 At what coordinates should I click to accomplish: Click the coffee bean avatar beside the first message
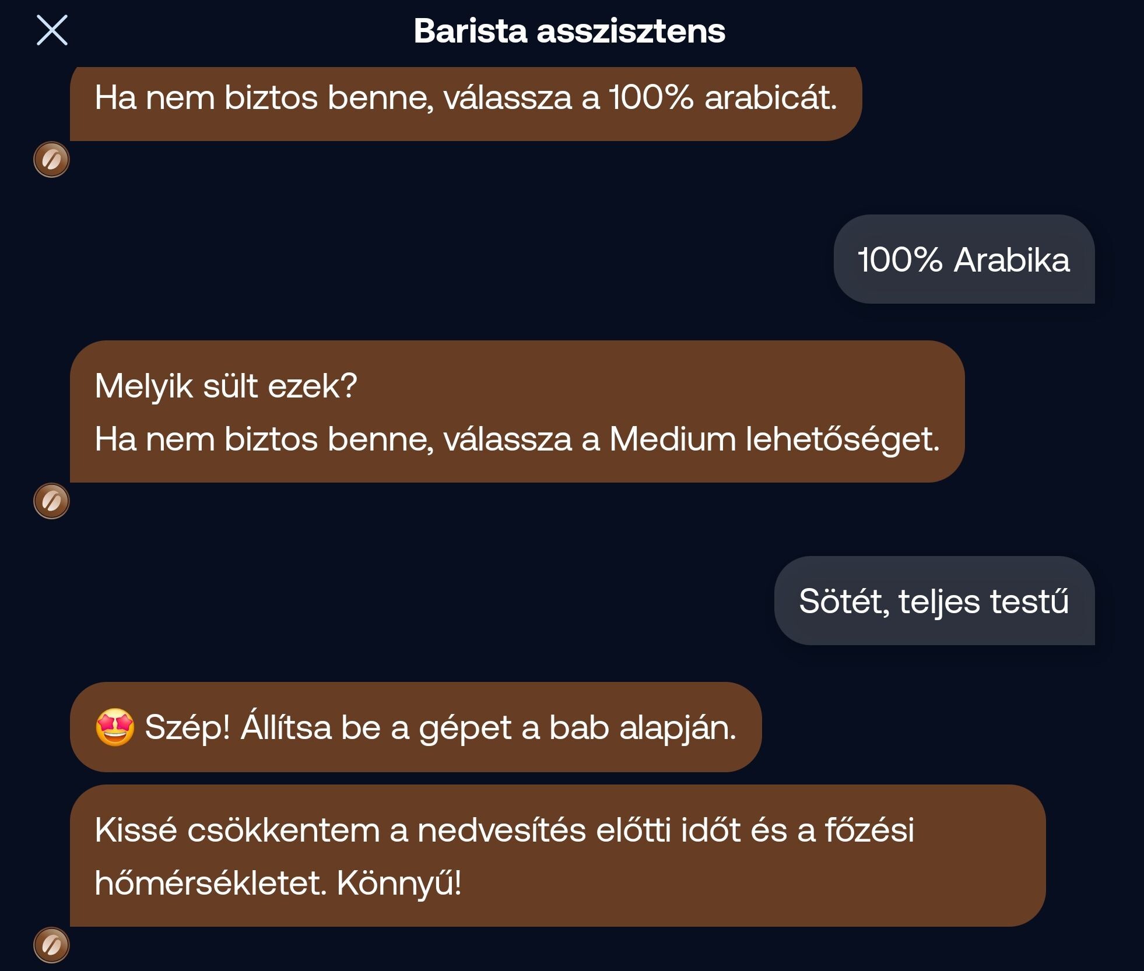click(51, 159)
